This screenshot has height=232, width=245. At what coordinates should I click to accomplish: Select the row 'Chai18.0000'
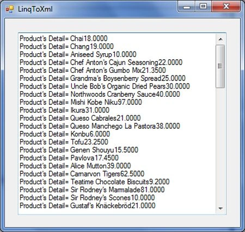click(117, 39)
